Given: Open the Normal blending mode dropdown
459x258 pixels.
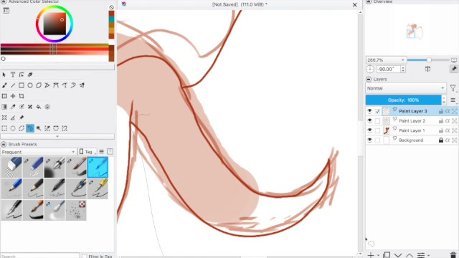Looking at the screenshot, I should tap(406, 88).
